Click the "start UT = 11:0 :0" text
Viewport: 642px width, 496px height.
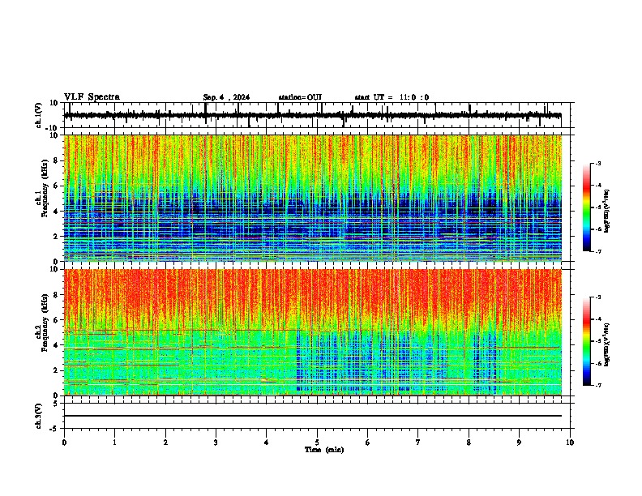392,97
